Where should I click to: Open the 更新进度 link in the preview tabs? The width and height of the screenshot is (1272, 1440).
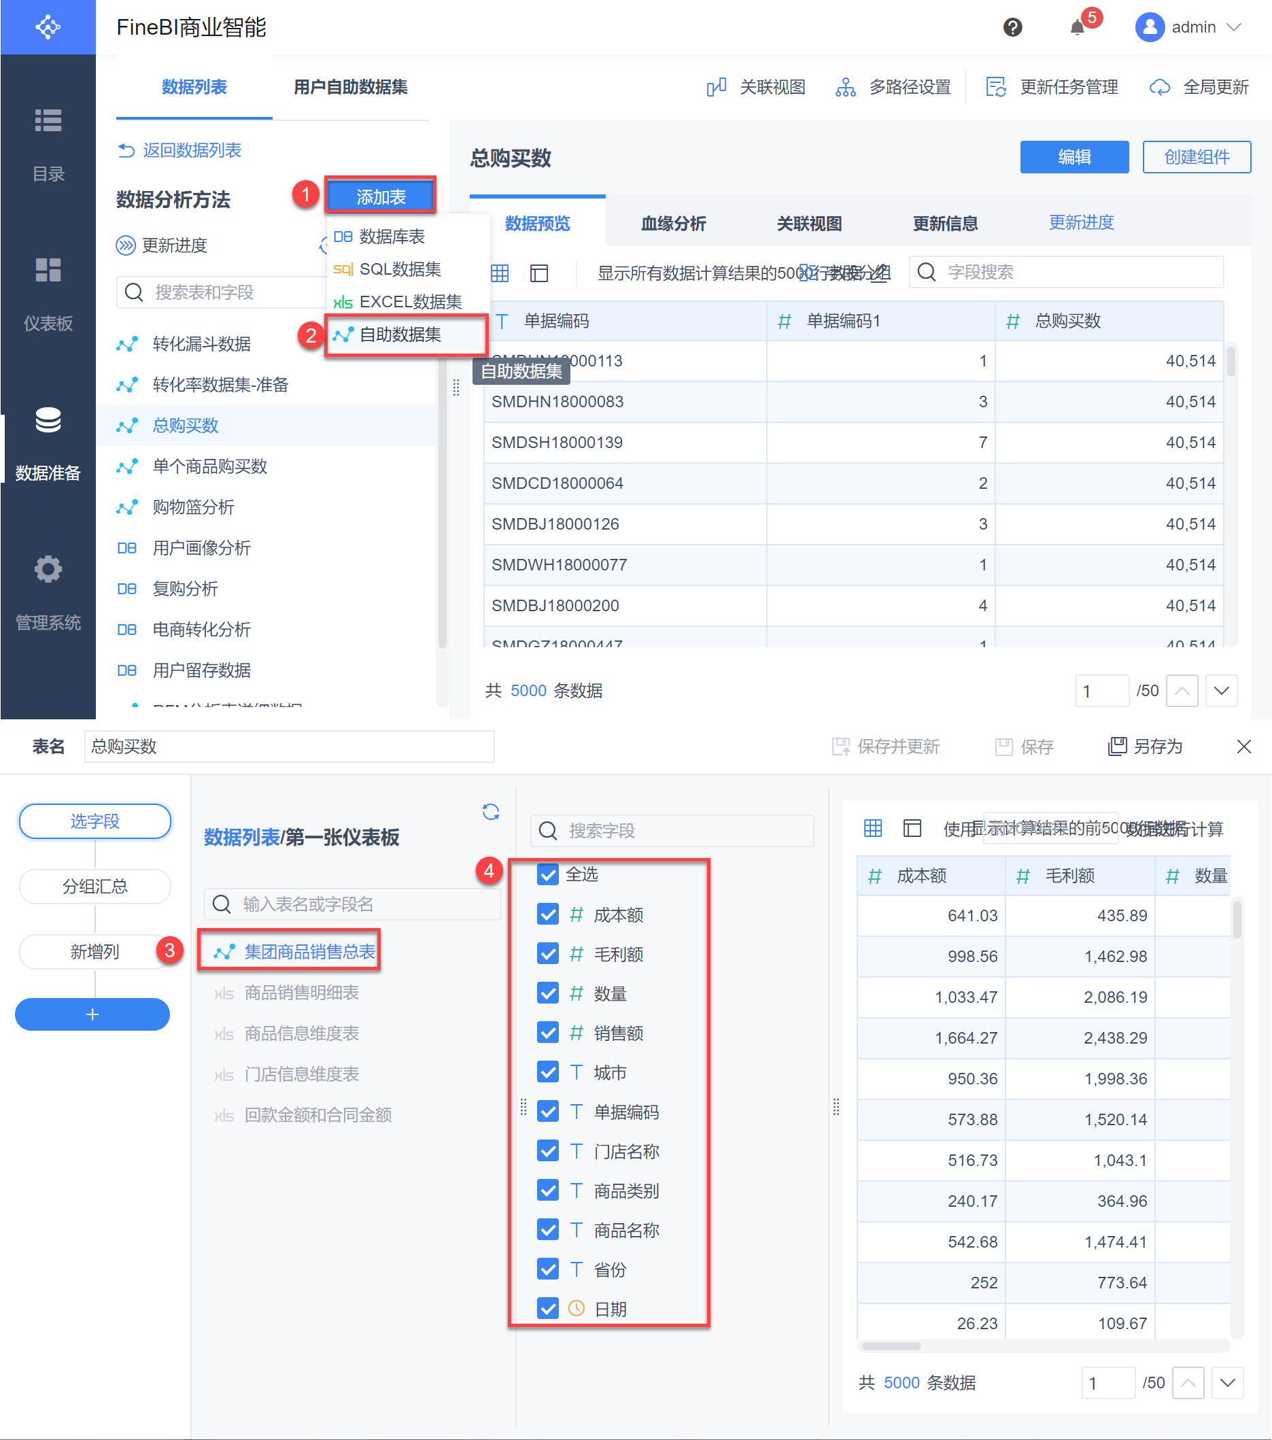point(1081,222)
